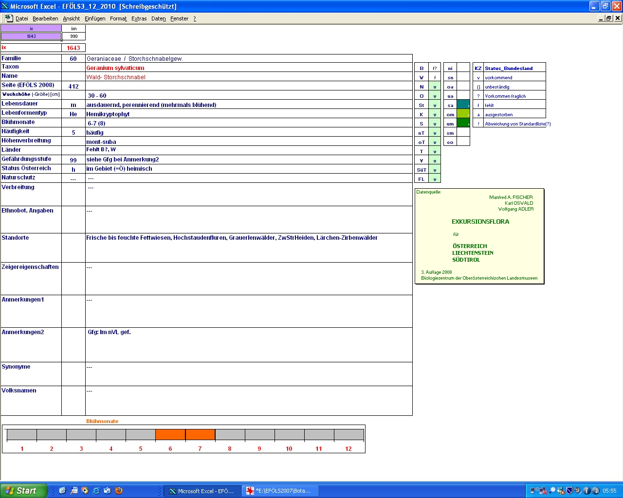This screenshot has width=623, height=498.
Task: Select the Seite value 412
Action: [73, 86]
